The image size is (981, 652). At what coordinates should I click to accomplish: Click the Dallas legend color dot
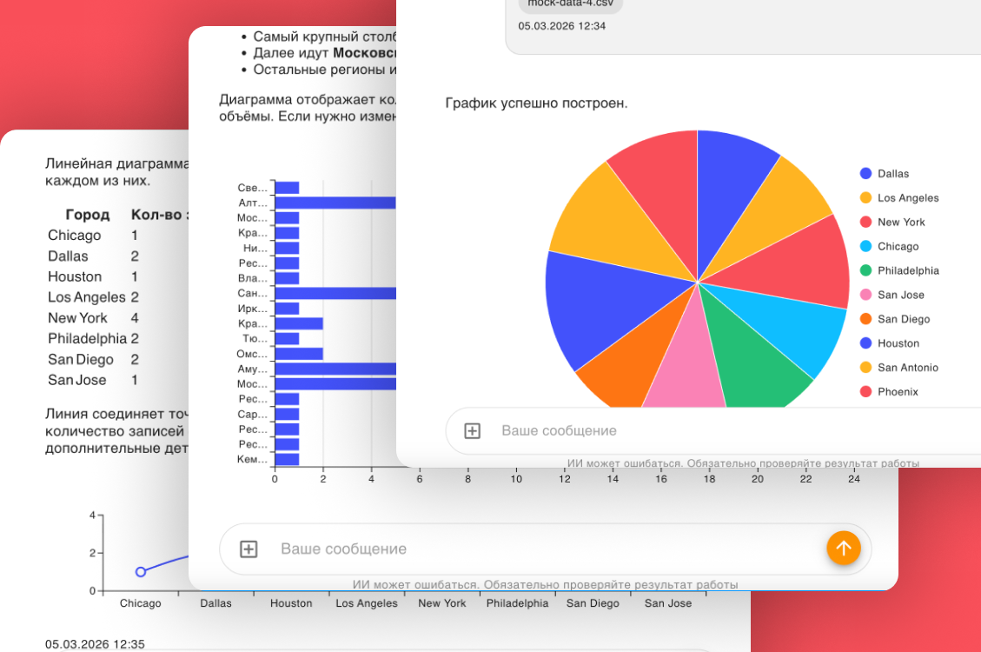[x=865, y=174]
